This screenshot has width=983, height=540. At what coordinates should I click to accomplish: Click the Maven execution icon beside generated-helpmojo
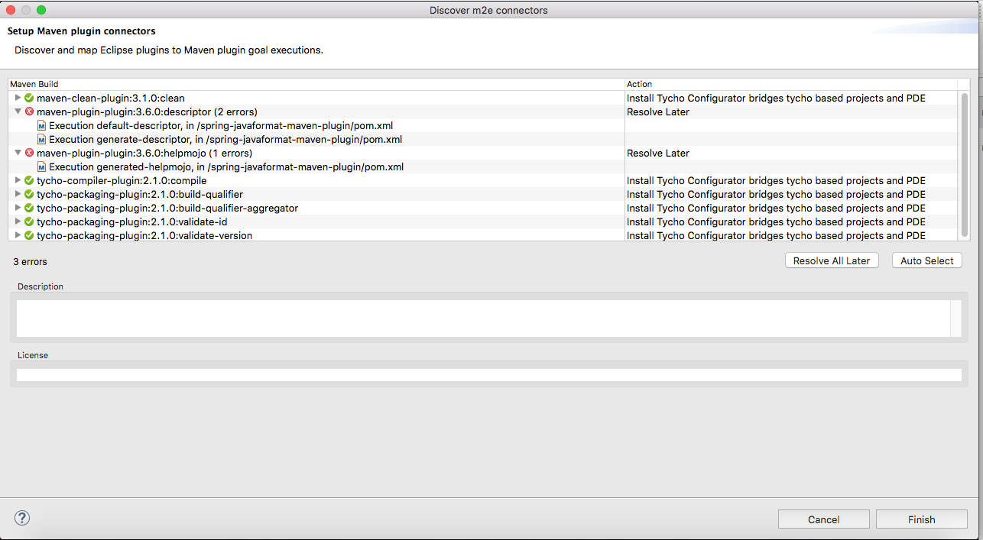(x=41, y=167)
